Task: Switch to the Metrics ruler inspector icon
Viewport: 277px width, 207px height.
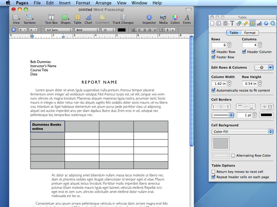Action: pos(245,23)
